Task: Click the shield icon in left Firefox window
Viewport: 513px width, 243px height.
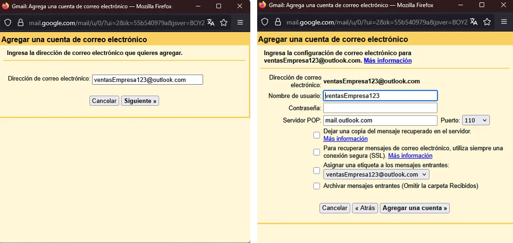Action: point(7,22)
